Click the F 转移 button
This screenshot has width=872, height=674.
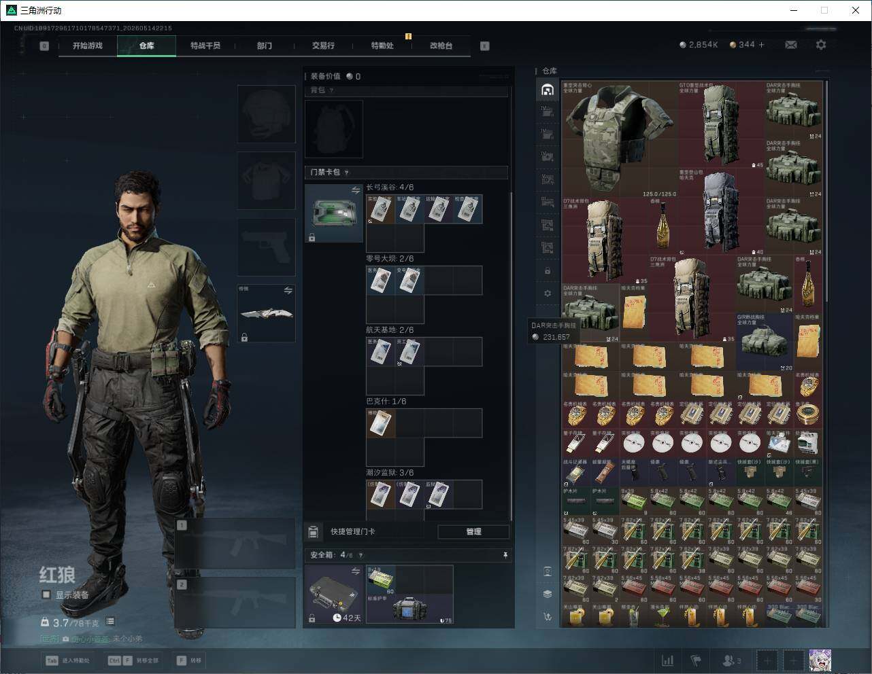pos(190,660)
